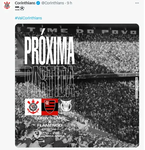Click the small crest on stadium banner

[x=19, y=29]
